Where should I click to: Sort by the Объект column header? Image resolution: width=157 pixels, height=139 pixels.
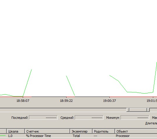136,131
